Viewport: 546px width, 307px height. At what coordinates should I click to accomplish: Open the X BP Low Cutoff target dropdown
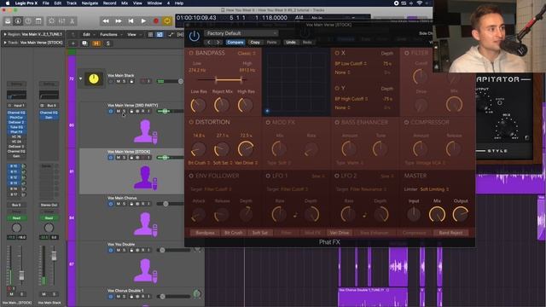pos(351,64)
